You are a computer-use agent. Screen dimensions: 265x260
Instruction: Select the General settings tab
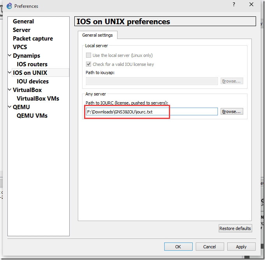tap(97, 35)
